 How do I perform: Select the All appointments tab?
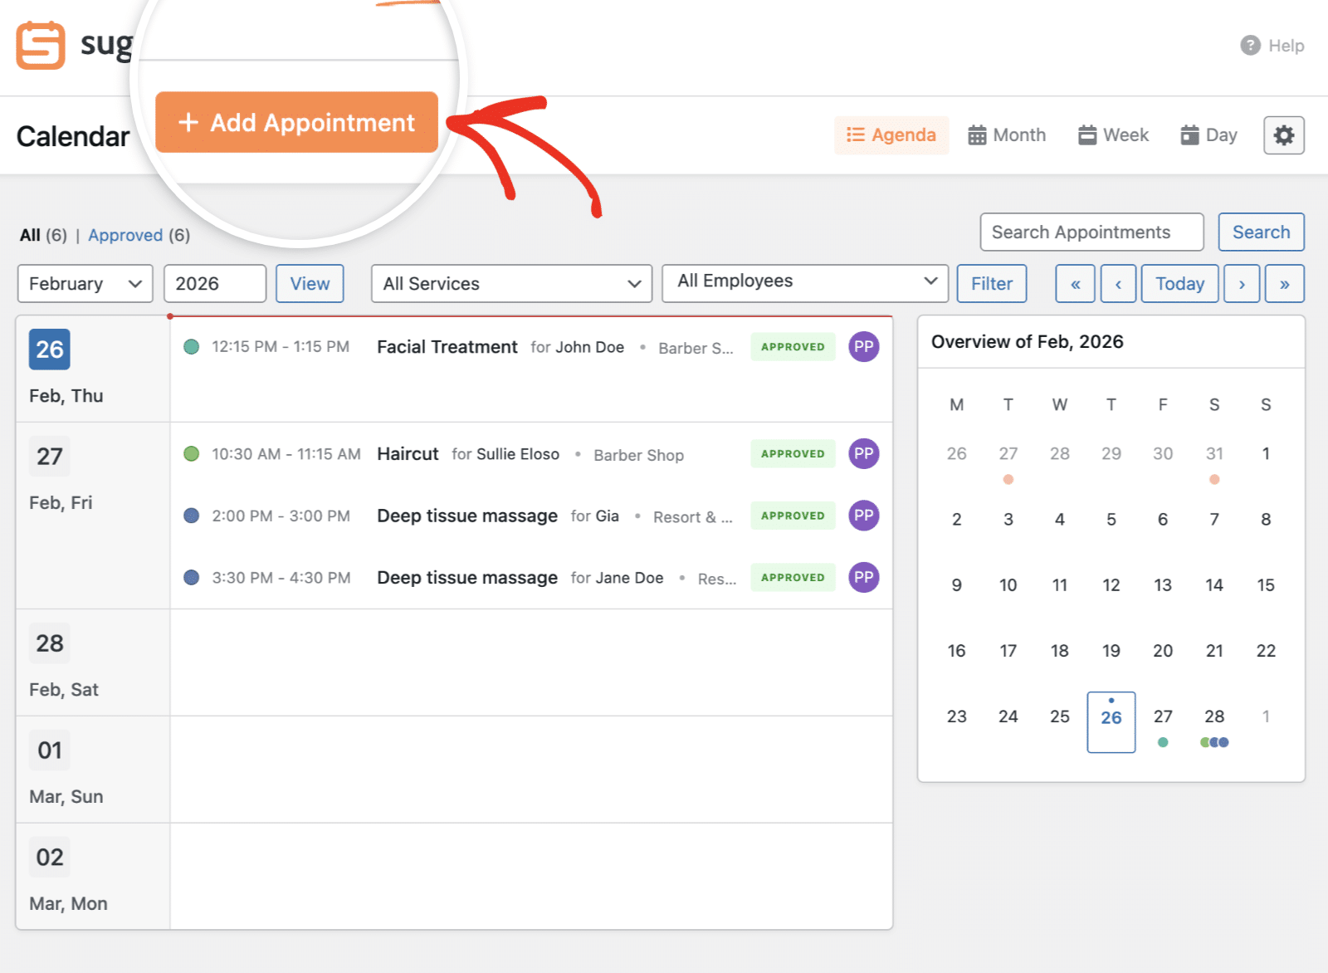pyautogui.click(x=32, y=235)
